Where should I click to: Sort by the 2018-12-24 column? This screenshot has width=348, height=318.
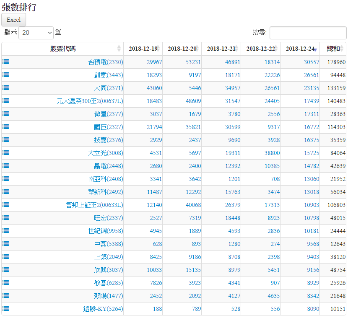[x=300, y=49]
